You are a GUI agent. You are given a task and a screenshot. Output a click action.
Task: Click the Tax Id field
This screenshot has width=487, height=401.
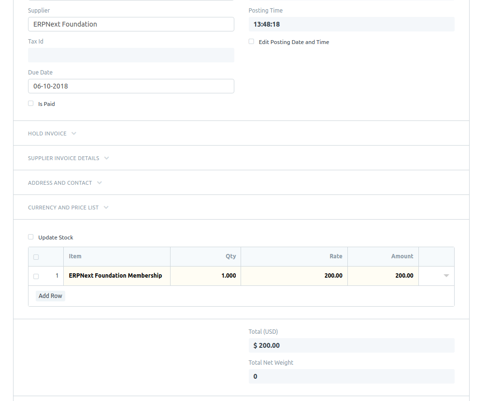coord(130,55)
